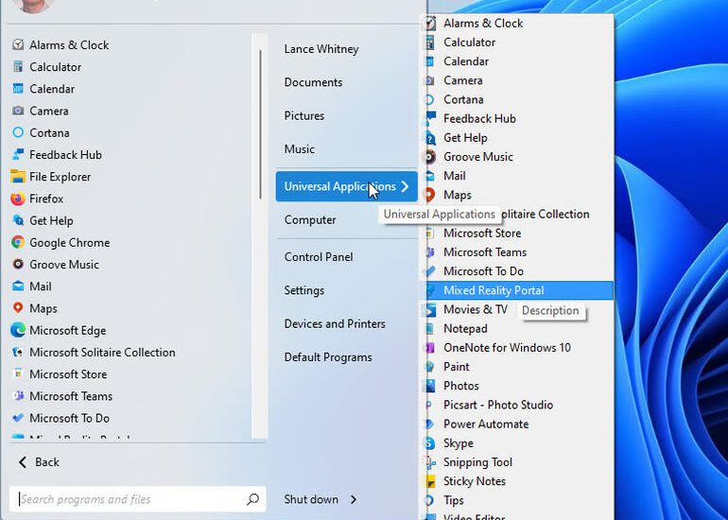This screenshot has width=728, height=520.
Task: Click the Sticky Notes icon in submenu
Action: tap(430, 481)
